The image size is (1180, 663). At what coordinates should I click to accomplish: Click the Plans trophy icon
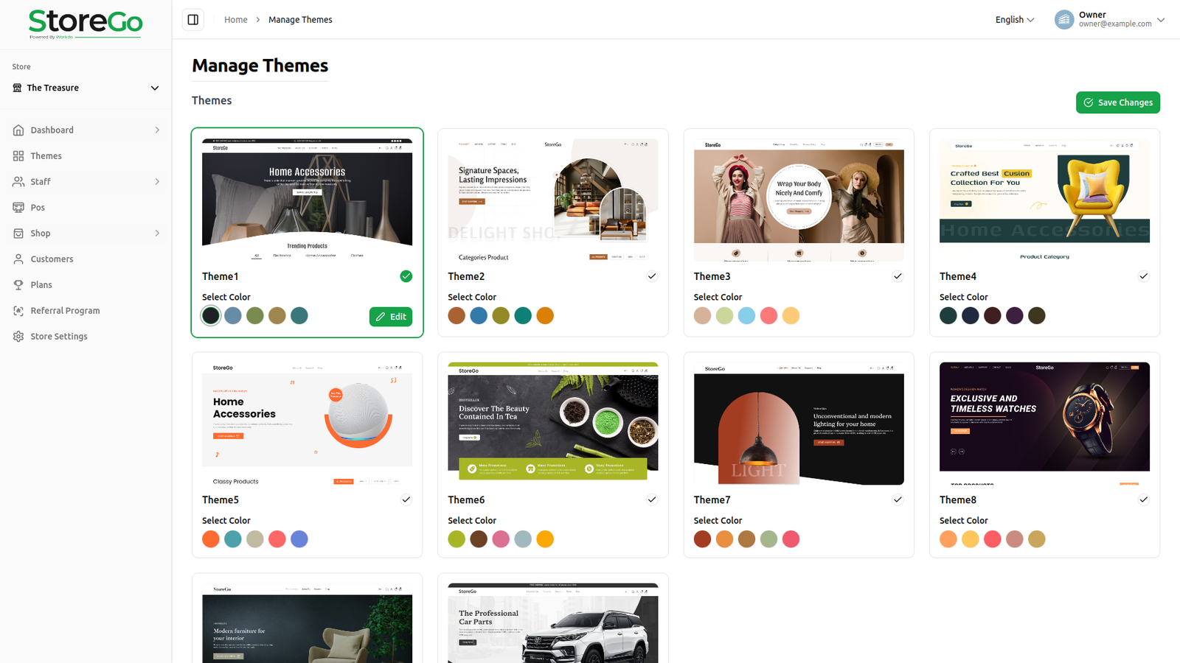(18, 285)
